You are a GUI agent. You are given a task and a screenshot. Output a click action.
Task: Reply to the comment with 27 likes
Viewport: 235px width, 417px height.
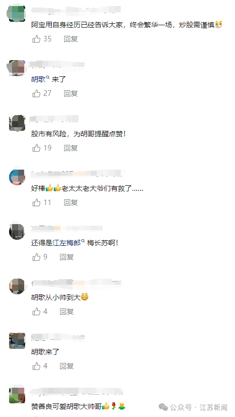(71, 93)
